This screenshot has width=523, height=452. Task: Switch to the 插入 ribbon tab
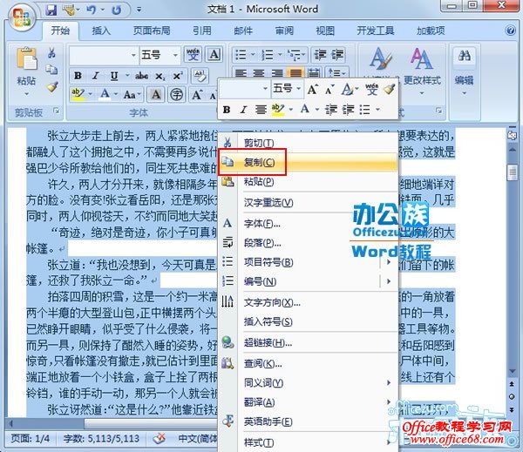(x=101, y=30)
